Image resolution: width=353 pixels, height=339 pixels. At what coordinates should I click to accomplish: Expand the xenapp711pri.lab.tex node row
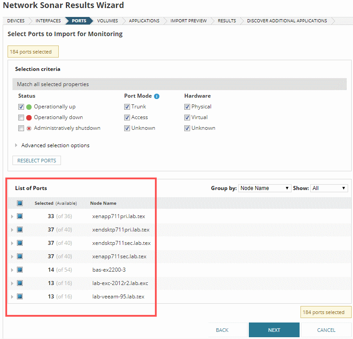12,216
